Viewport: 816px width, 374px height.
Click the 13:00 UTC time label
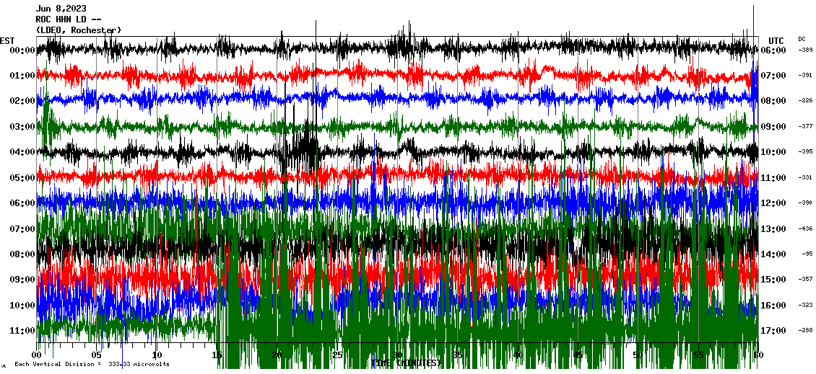pyautogui.click(x=773, y=228)
